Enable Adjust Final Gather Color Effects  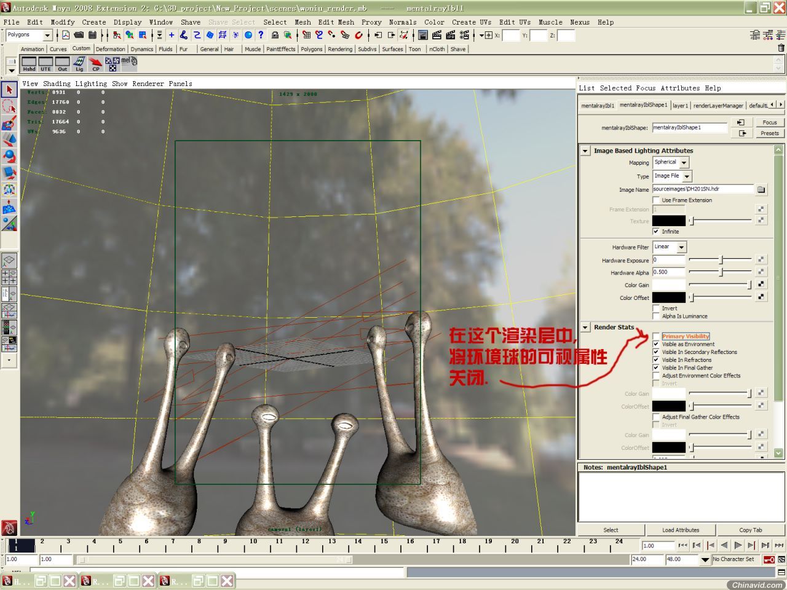(656, 417)
